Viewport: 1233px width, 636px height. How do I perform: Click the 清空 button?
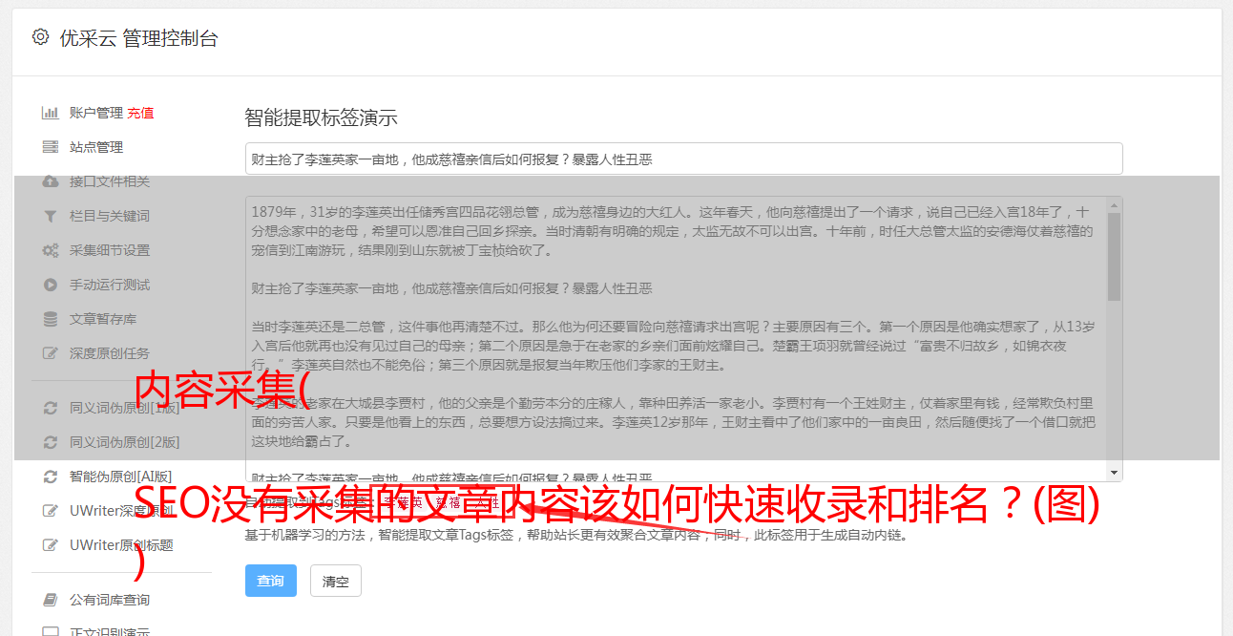pyautogui.click(x=336, y=581)
